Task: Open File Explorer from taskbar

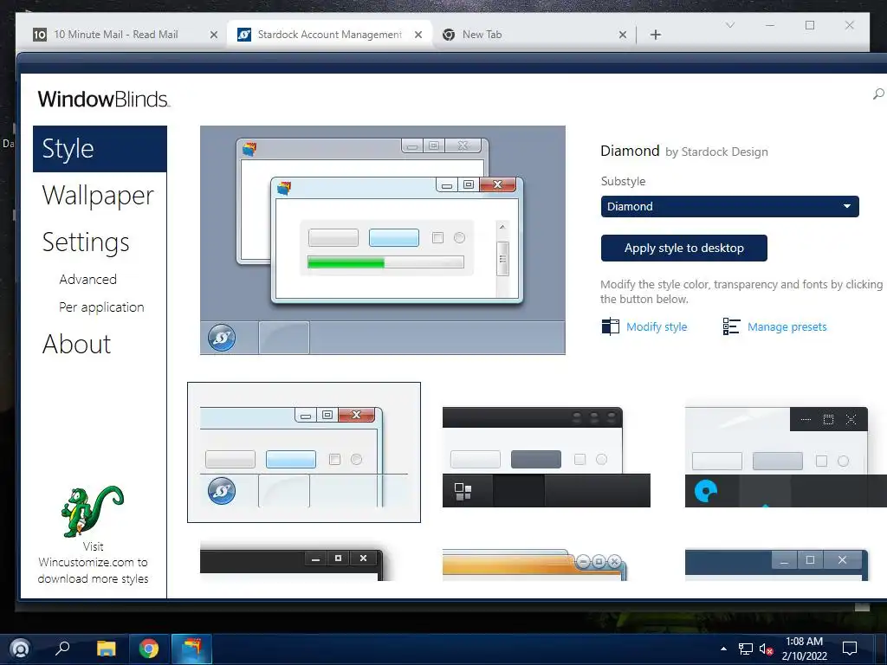Action: point(106,649)
